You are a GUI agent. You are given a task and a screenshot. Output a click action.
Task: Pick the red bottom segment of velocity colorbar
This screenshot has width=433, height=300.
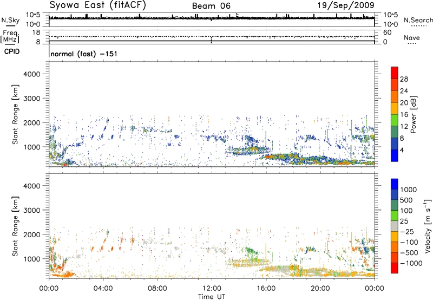point(395,268)
